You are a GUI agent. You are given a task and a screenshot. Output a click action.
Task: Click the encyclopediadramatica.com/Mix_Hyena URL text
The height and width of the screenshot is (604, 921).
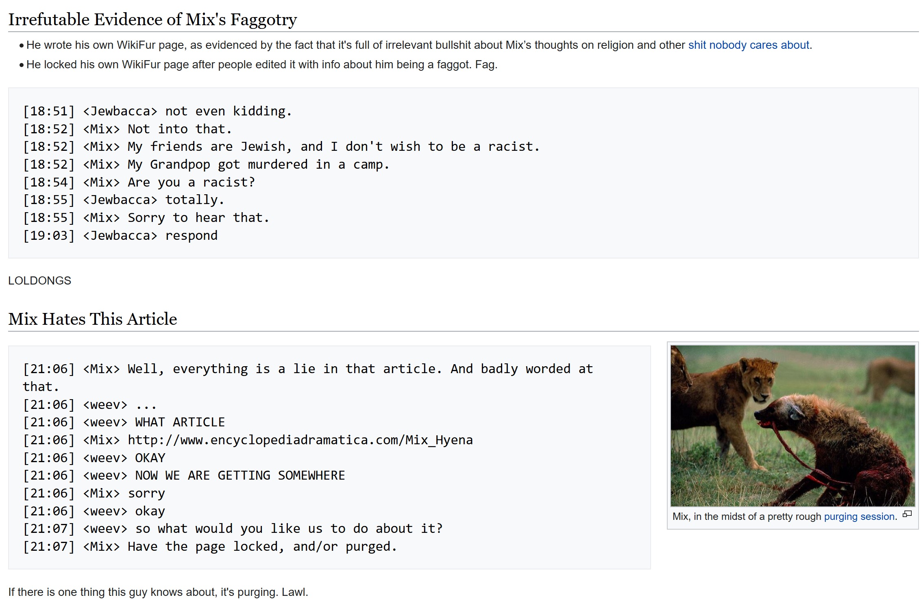pyautogui.click(x=300, y=440)
